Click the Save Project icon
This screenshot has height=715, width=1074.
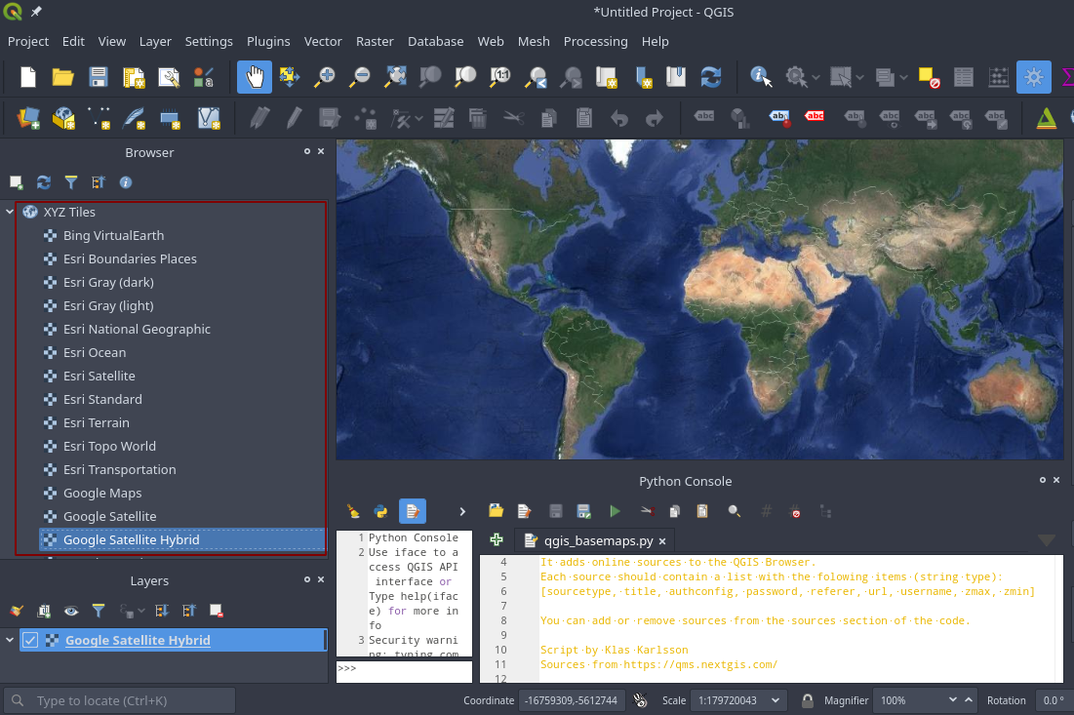click(99, 77)
